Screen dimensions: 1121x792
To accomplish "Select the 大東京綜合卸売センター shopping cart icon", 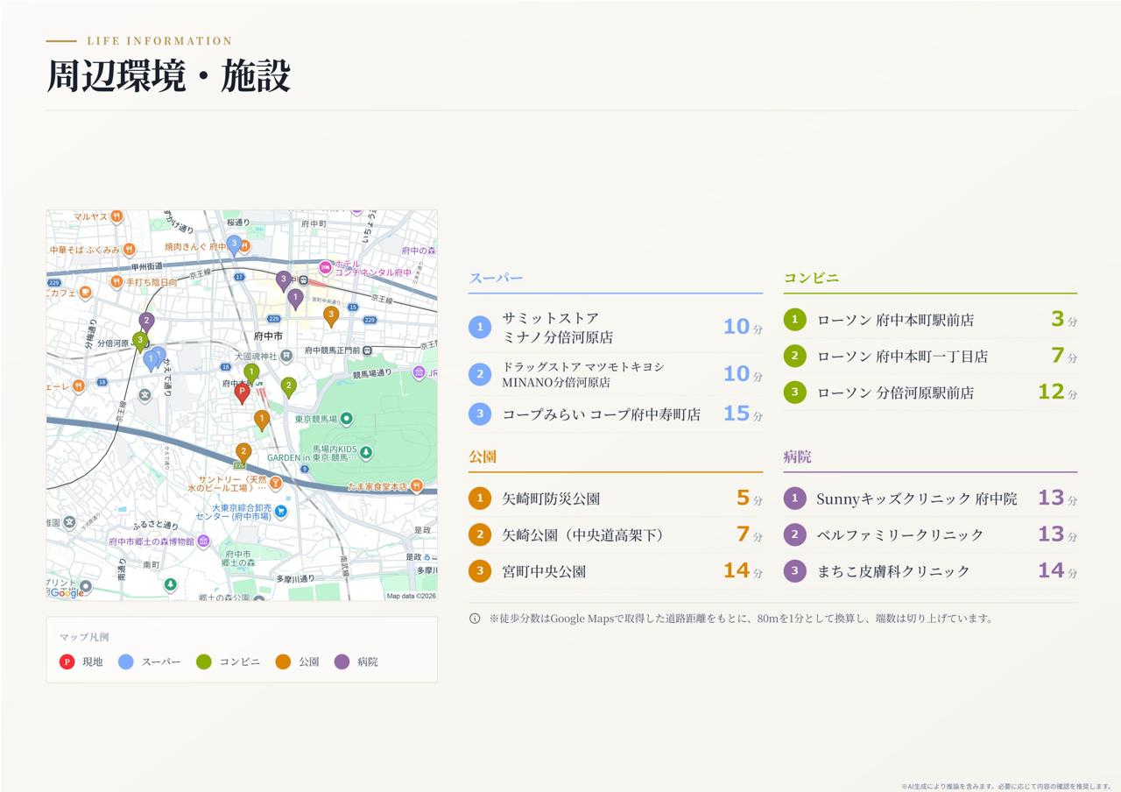I will point(280,511).
